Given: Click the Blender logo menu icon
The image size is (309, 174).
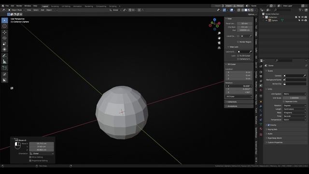Looking at the screenshot, I should (x=3, y=6).
